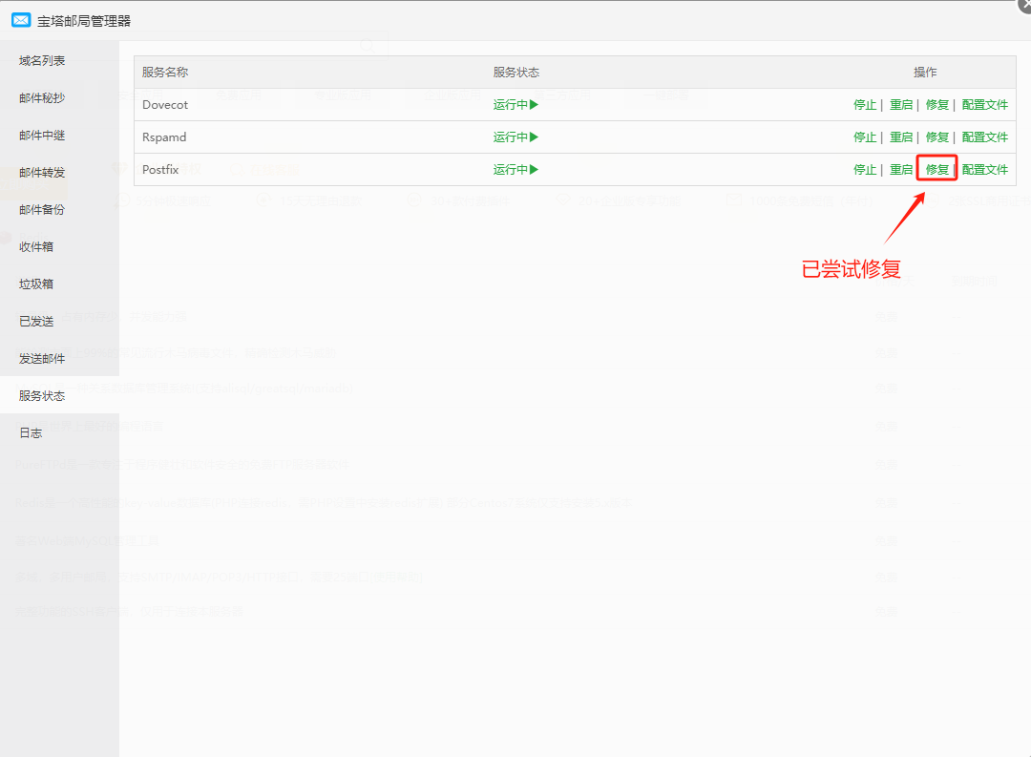Click the Rspamd service name
This screenshot has height=757, width=1031.
click(x=164, y=137)
